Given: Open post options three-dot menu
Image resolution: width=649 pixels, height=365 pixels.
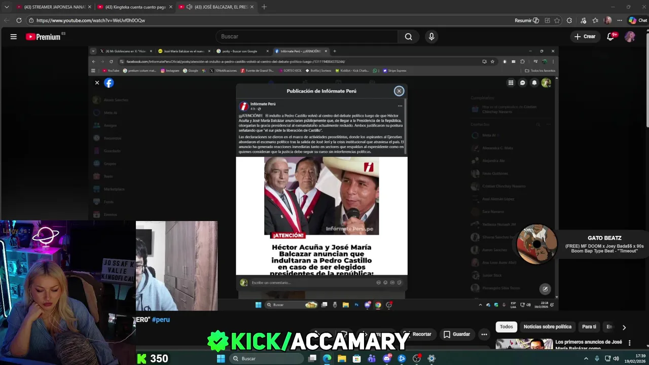Looking at the screenshot, I should click(x=400, y=106).
